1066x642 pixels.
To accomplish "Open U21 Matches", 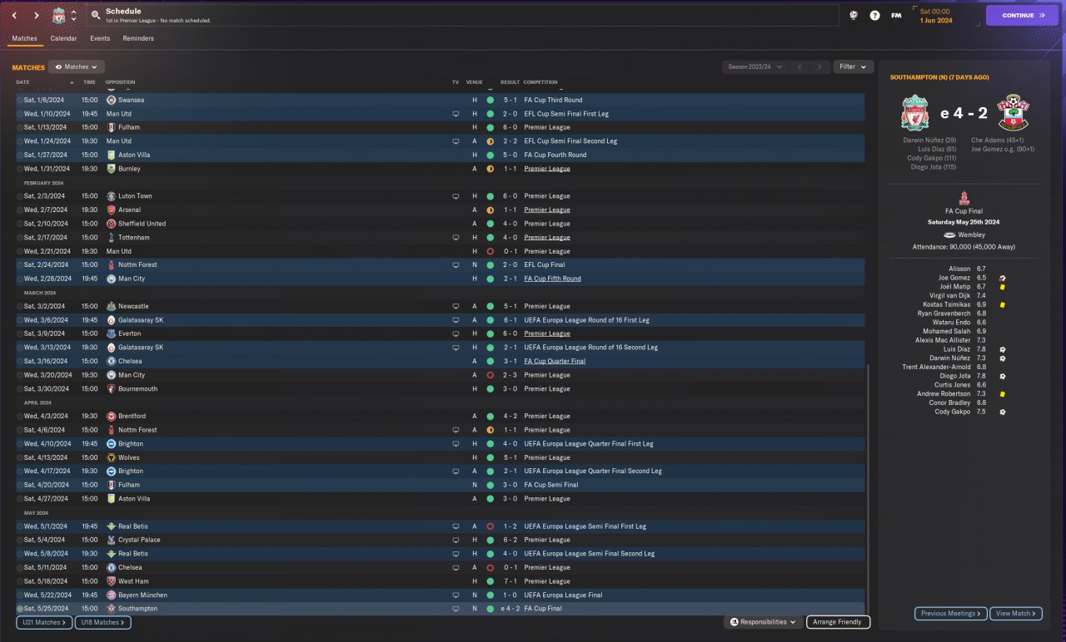I will (x=44, y=622).
